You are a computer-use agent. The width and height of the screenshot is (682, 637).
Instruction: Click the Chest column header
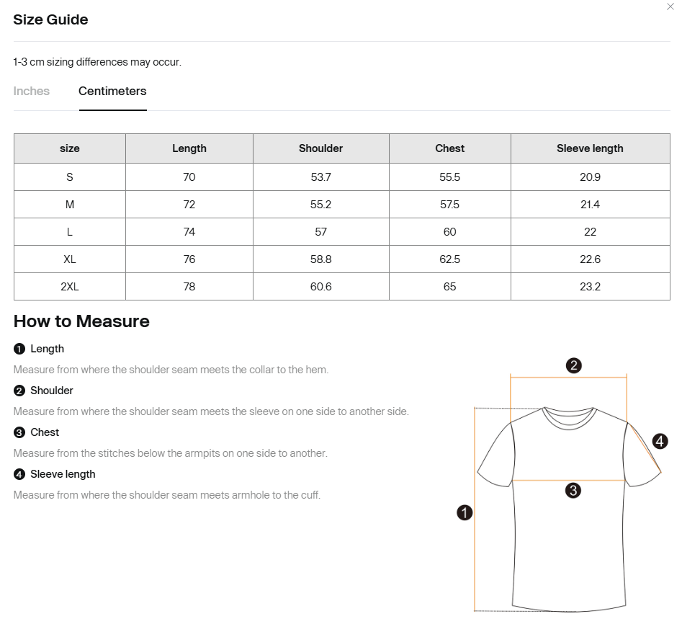click(x=449, y=148)
